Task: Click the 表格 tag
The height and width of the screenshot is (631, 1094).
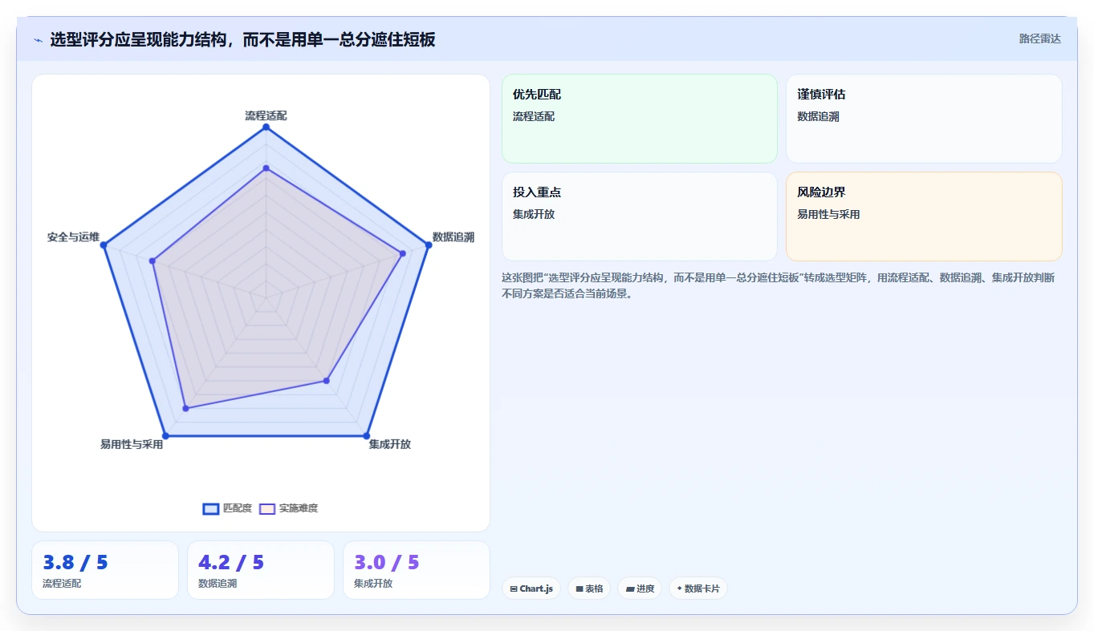Action: [x=589, y=589]
